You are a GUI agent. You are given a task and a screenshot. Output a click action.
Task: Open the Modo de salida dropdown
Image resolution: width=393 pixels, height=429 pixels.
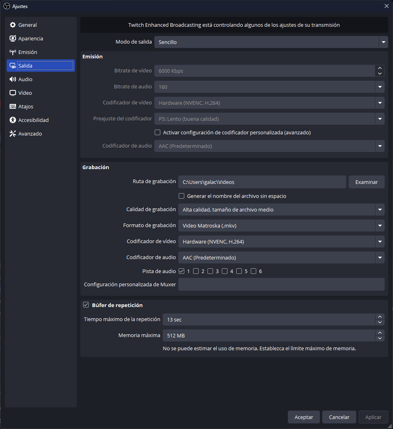271,42
